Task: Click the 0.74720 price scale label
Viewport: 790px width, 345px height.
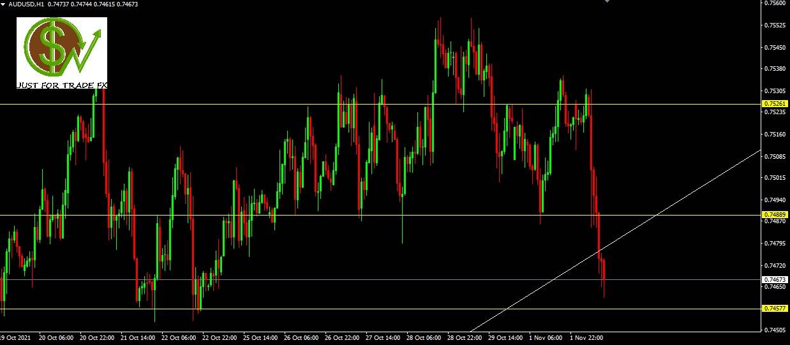Action: coord(775,265)
